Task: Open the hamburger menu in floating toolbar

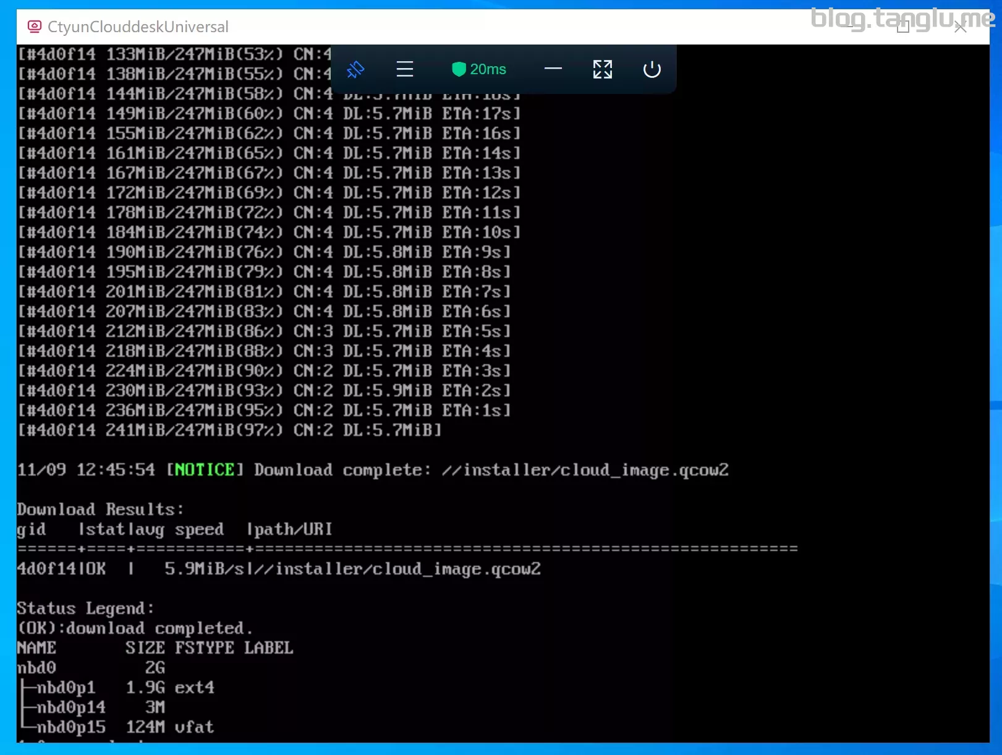Action: click(x=405, y=69)
